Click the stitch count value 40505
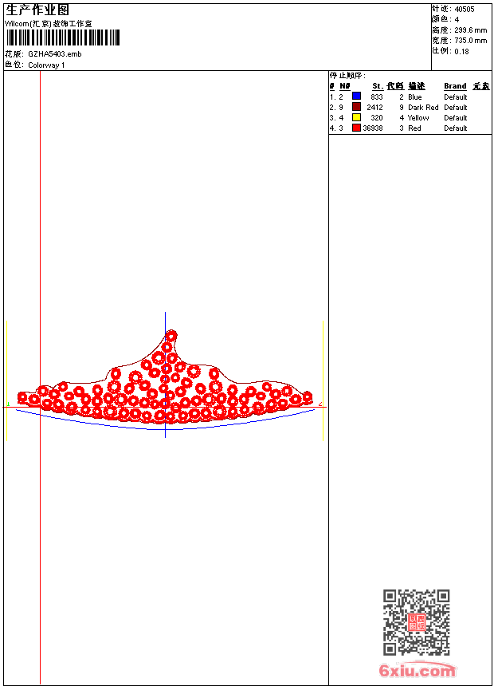This screenshot has width=494, height=686. [x=465, y=10]
